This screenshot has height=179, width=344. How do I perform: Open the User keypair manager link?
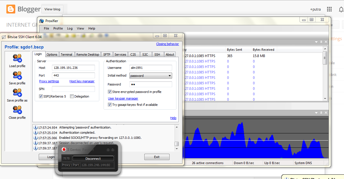123,98
